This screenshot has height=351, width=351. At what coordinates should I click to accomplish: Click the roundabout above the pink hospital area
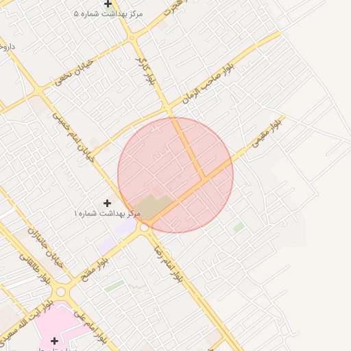[61, 292]
